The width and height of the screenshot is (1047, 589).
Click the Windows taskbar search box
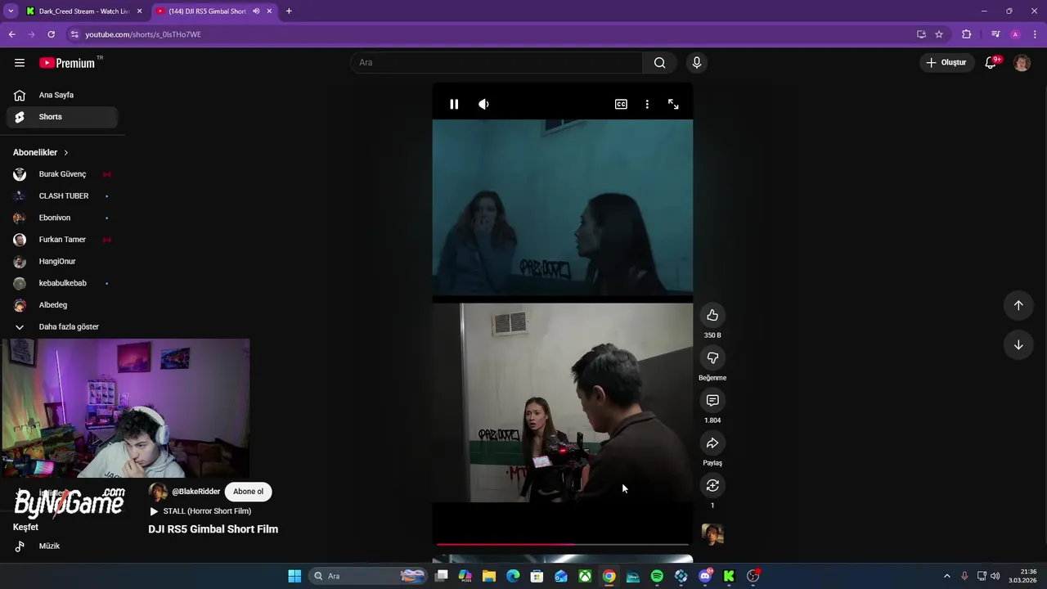click(x=368, y=576)
